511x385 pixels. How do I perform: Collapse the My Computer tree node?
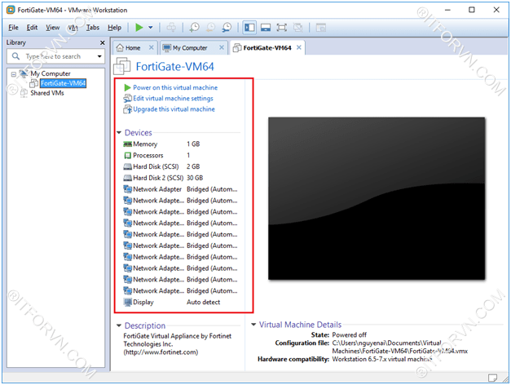[x=14, y=74]
